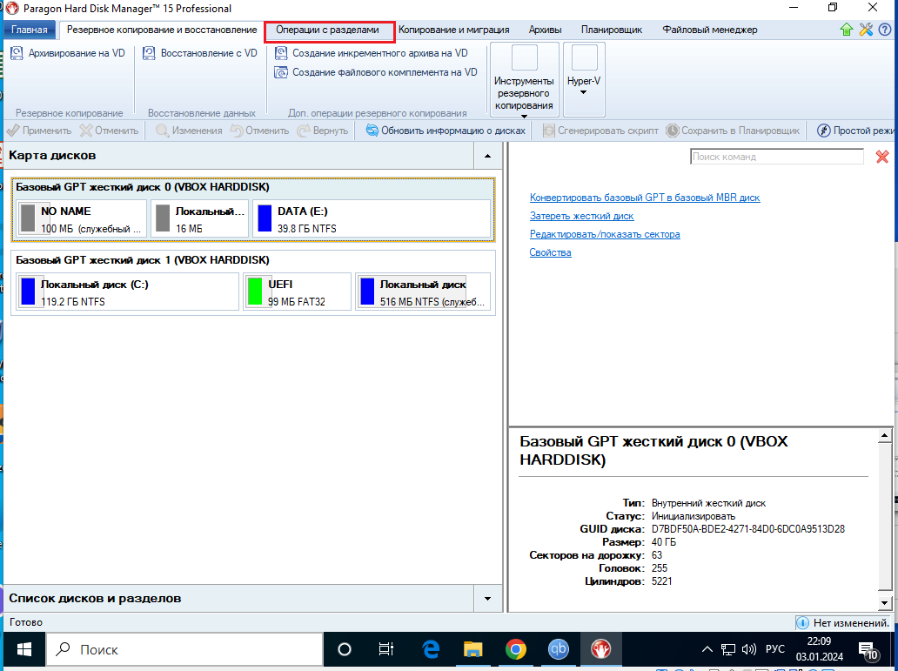Viewport: 898px width, 671px height.
Task: Click Paragon Hard Disk Manager taskbar icon
Action: pyautogui.click(x=600, y=649)
